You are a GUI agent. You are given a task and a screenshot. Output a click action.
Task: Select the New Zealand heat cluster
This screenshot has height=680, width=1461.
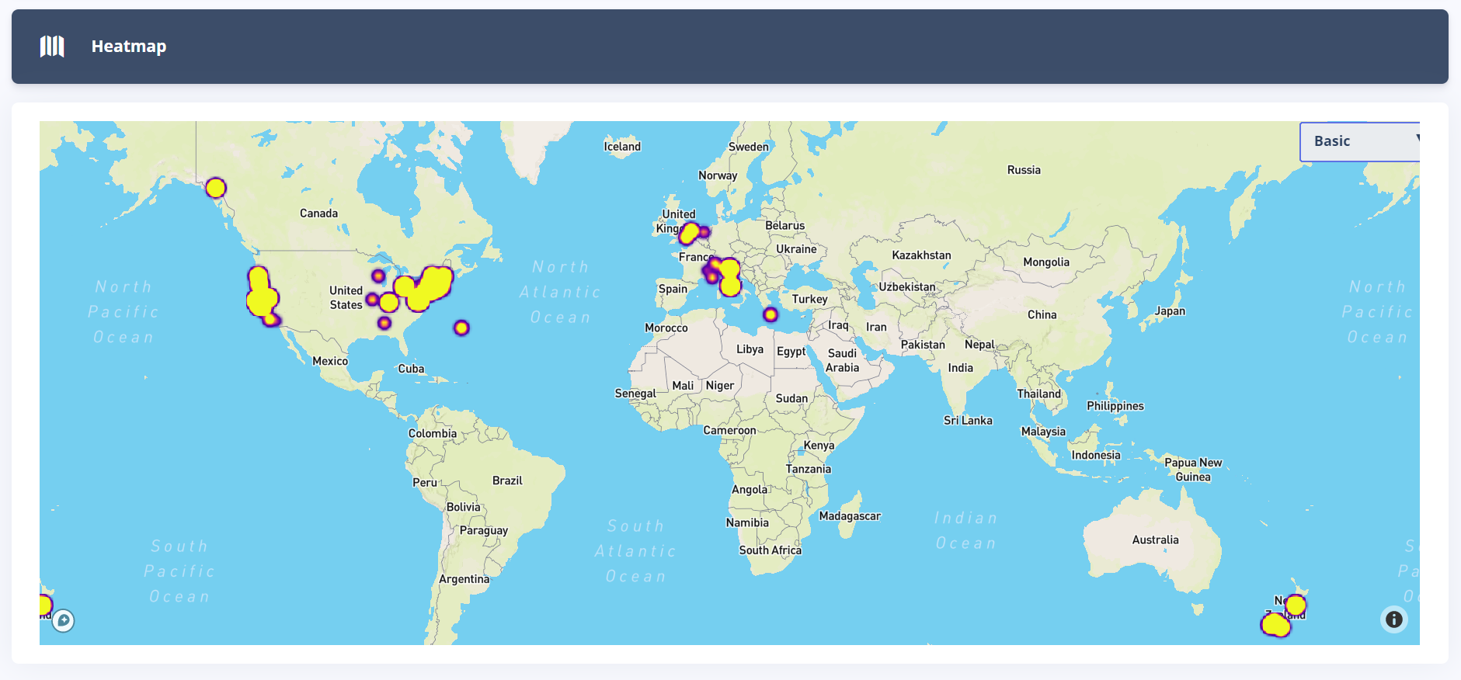(1277, 623)
